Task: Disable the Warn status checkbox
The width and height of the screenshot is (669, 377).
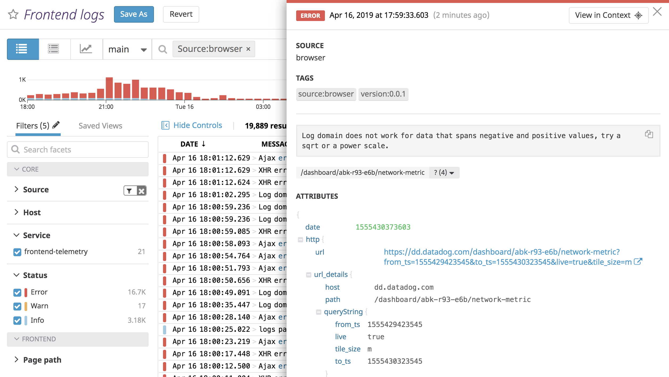Action: [17, 306]
